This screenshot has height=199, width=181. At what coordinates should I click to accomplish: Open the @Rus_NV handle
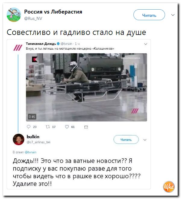tap(33, 19)
